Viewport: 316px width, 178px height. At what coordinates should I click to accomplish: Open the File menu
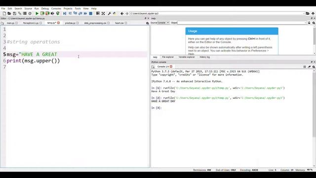click(3, 8)
